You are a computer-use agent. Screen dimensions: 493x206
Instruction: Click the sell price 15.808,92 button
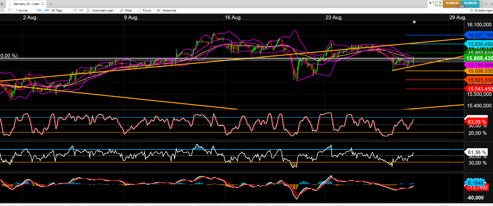point(452,3)
